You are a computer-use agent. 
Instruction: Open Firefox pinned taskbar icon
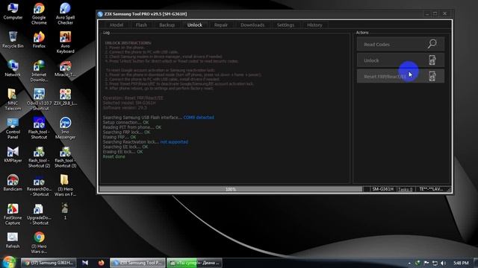[x=102, y=263]
